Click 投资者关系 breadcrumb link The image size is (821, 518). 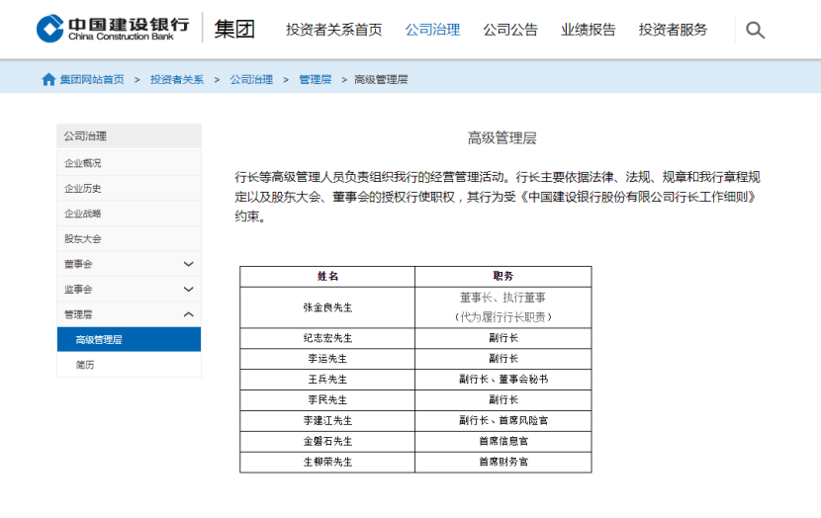[x=177, y=79]
